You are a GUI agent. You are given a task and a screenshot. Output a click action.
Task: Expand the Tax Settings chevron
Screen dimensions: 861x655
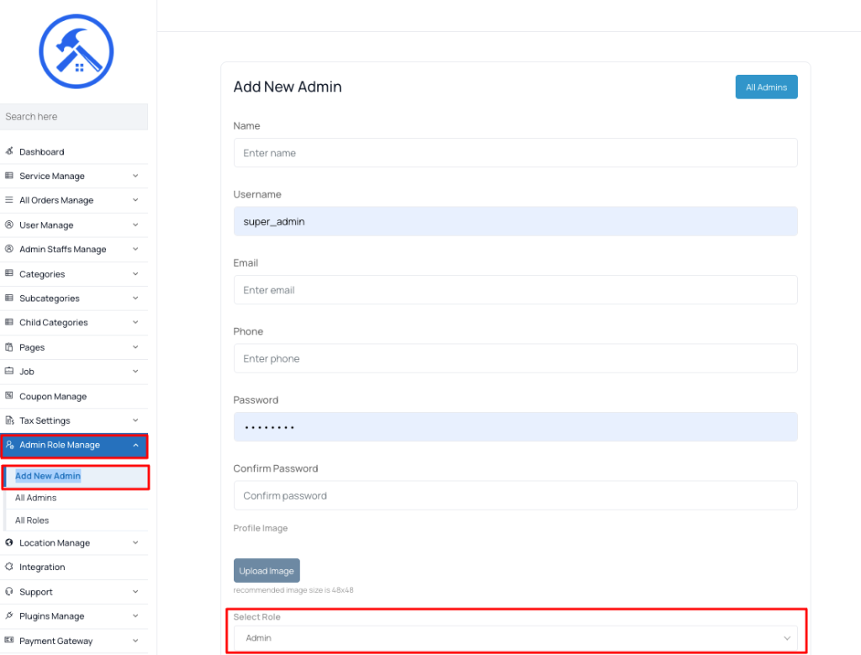(135, 420)
